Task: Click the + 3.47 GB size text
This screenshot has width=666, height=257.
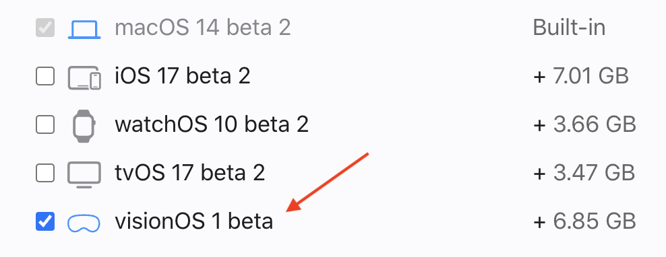Action: (584, 173)
